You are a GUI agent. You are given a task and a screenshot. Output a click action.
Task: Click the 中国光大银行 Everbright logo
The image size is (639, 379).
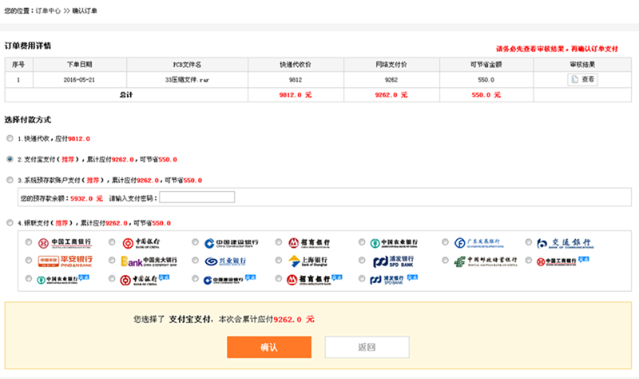coord(149,261)
